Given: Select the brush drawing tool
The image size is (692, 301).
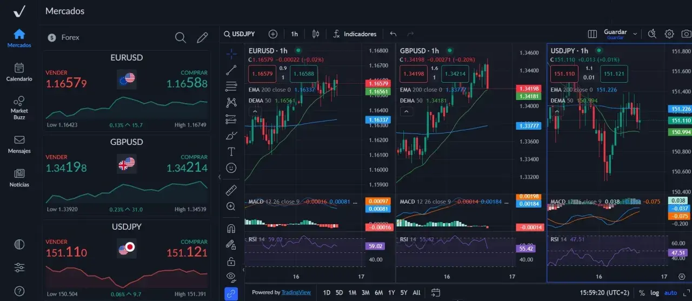Looking at the screenshot, I should [231, 135].
